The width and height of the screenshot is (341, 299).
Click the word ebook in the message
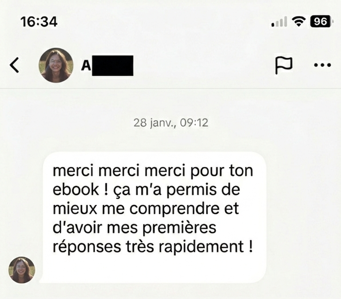pyautogui.click(x=76, y=189)
